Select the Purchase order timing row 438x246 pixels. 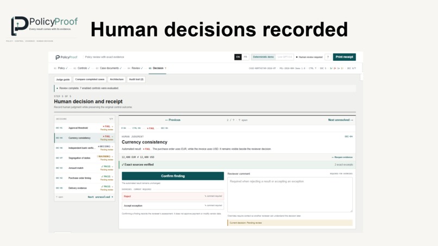pos(84,178)
